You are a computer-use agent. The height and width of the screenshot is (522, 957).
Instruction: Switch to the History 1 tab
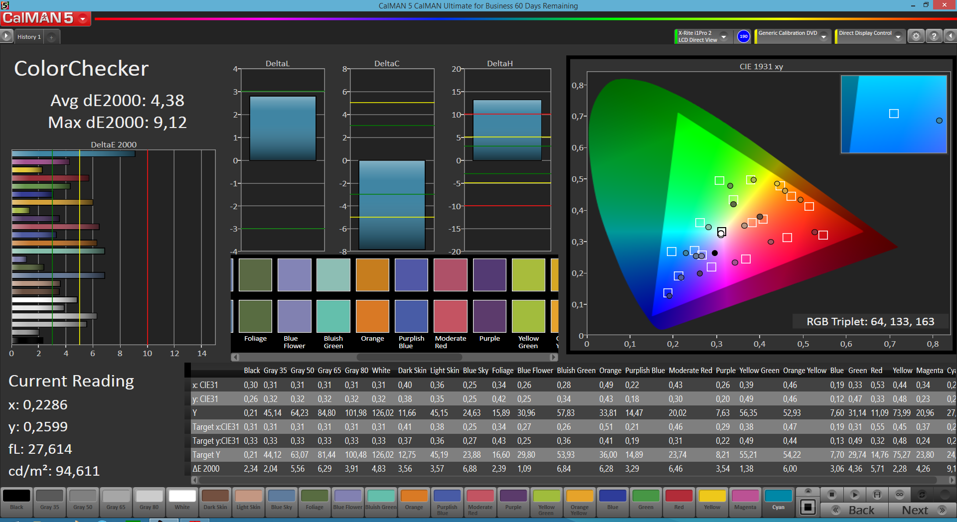click(29, 37)
